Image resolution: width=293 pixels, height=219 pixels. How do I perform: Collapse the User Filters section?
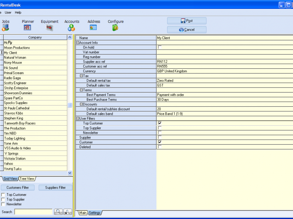click(x=78, y=119)
